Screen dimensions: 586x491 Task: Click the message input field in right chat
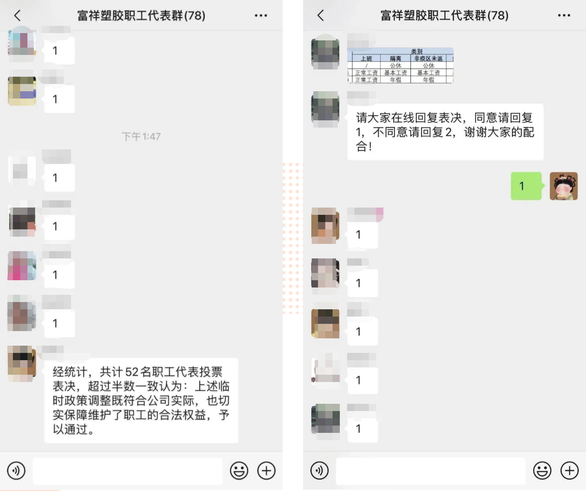tap(431, 471)
